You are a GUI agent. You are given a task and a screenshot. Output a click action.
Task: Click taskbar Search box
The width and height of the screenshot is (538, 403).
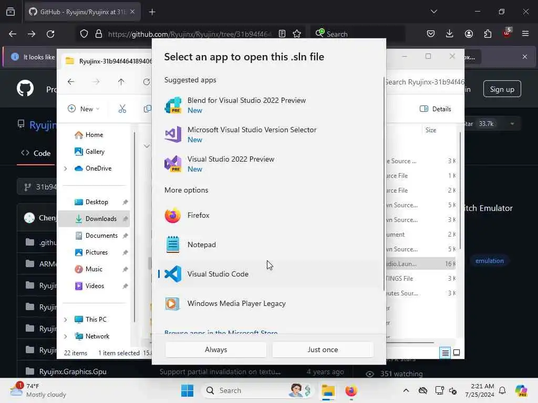[x=257, y=390]
